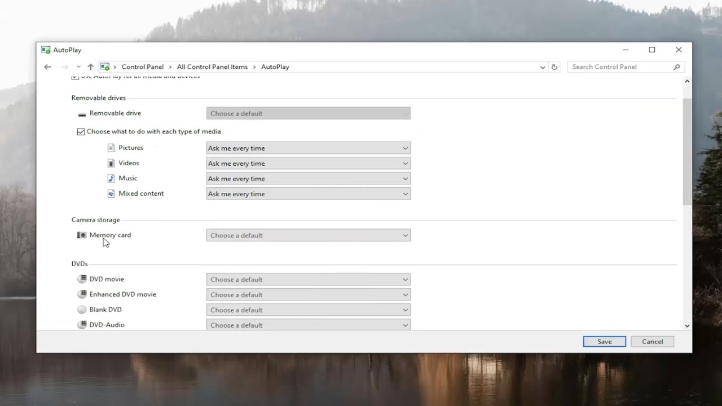Click the chevron after All Control Panel Items
Image resolution: width=722 pixels, height=406 pixels.
point(254,67)
